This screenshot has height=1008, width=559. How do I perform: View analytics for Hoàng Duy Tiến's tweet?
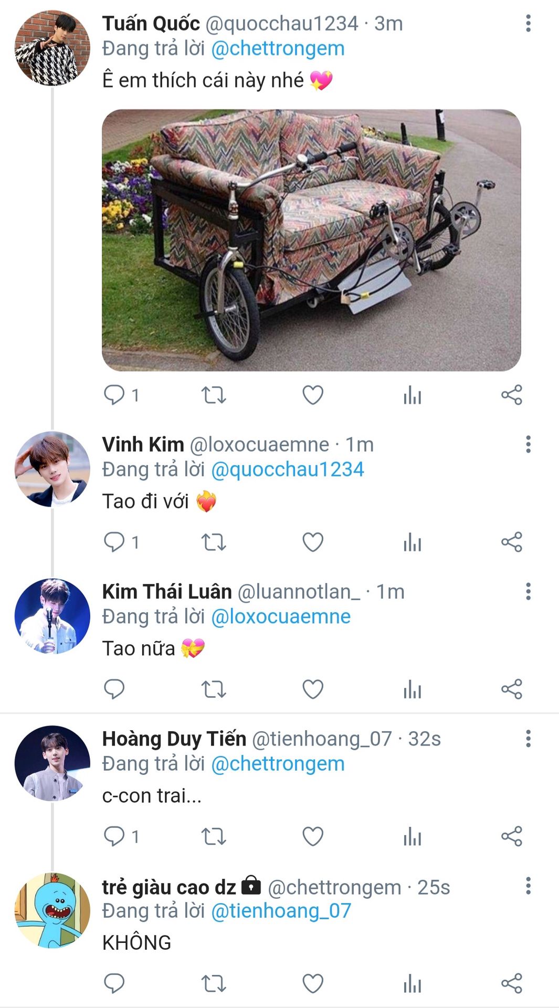point(413,836)
